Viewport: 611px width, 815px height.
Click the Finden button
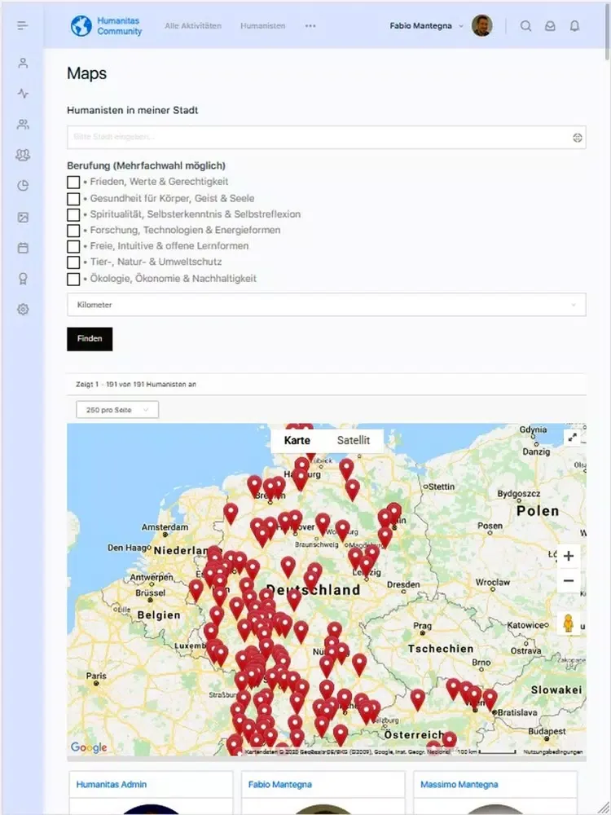[90, 339]
